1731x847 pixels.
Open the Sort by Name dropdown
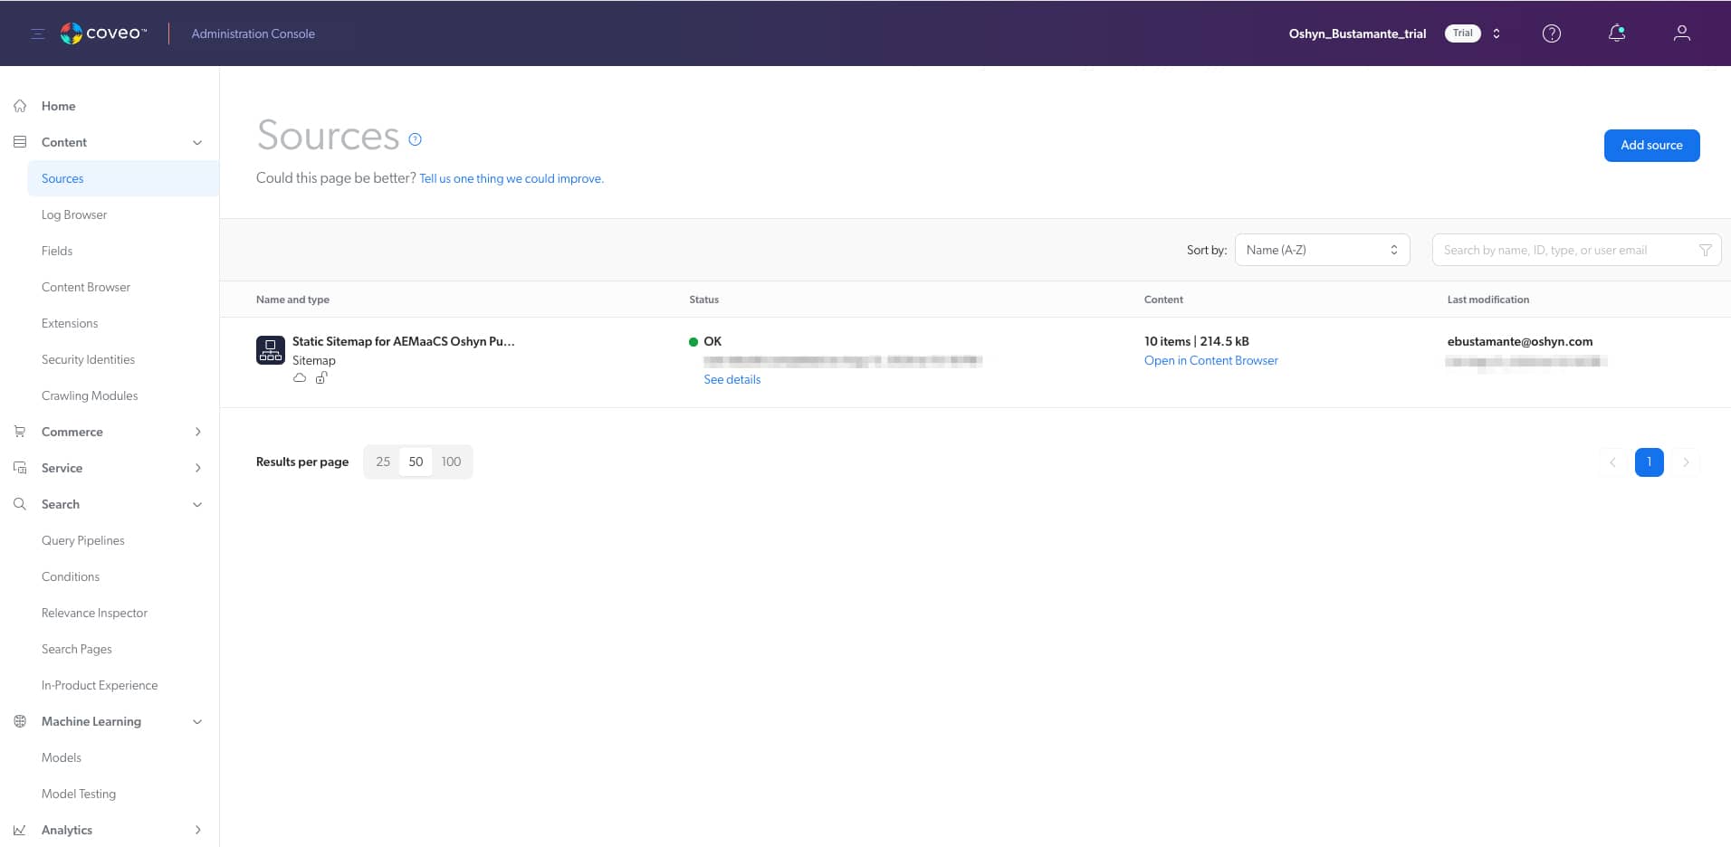pos(1321,249)
